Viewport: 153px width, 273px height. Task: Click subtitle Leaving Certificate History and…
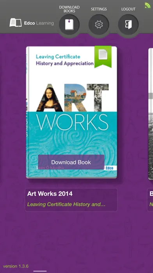click(x=66, y=204)
